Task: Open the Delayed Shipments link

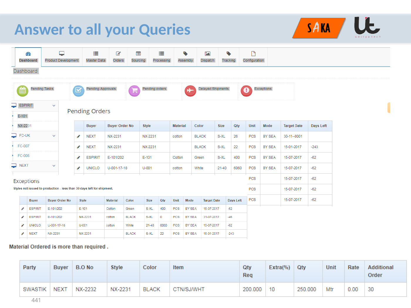Action: [x=213, y=89]
